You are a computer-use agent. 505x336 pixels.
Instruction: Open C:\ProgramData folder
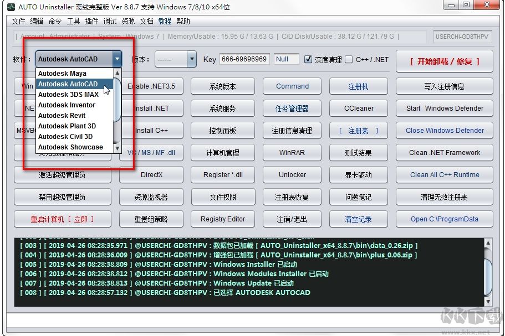coord(443,219)
